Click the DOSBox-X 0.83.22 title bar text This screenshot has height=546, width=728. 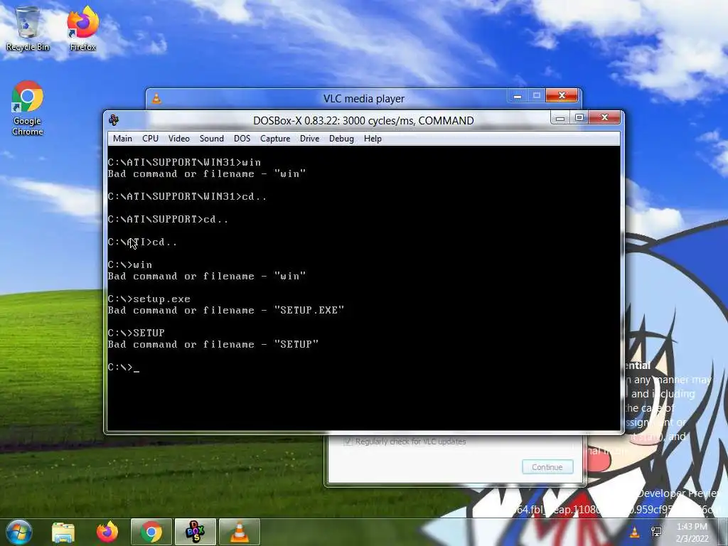[x=363, y=121]
